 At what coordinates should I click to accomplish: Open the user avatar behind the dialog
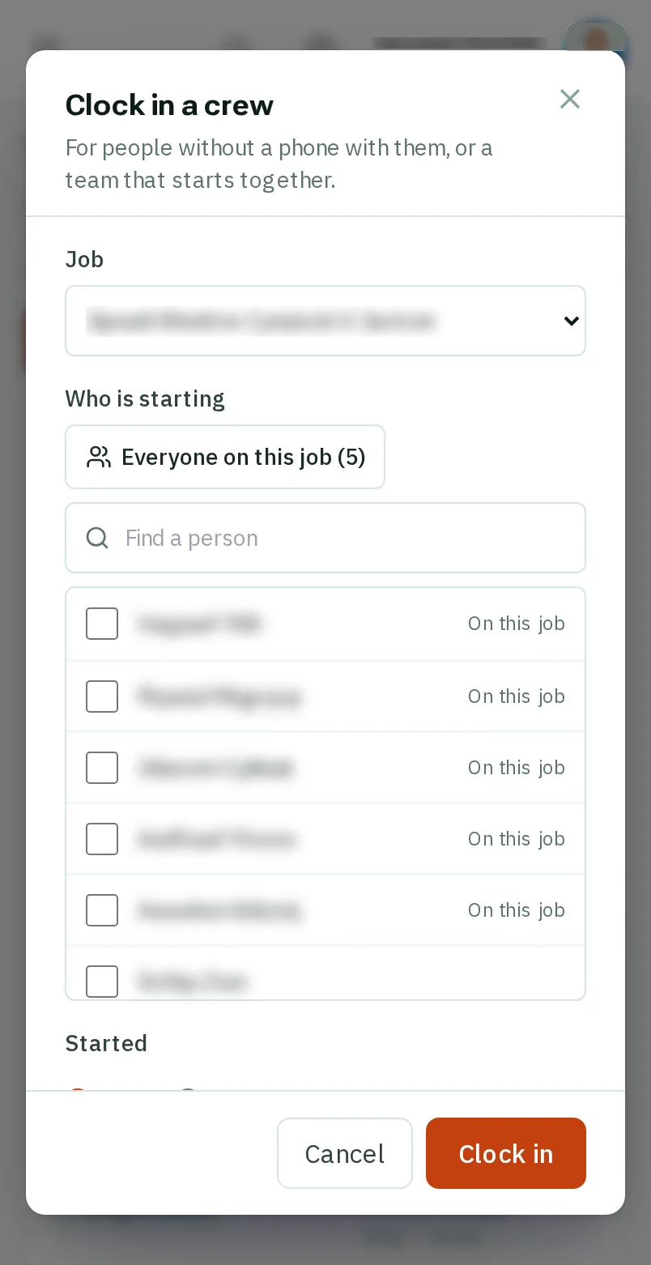click(x=597, y=36)
